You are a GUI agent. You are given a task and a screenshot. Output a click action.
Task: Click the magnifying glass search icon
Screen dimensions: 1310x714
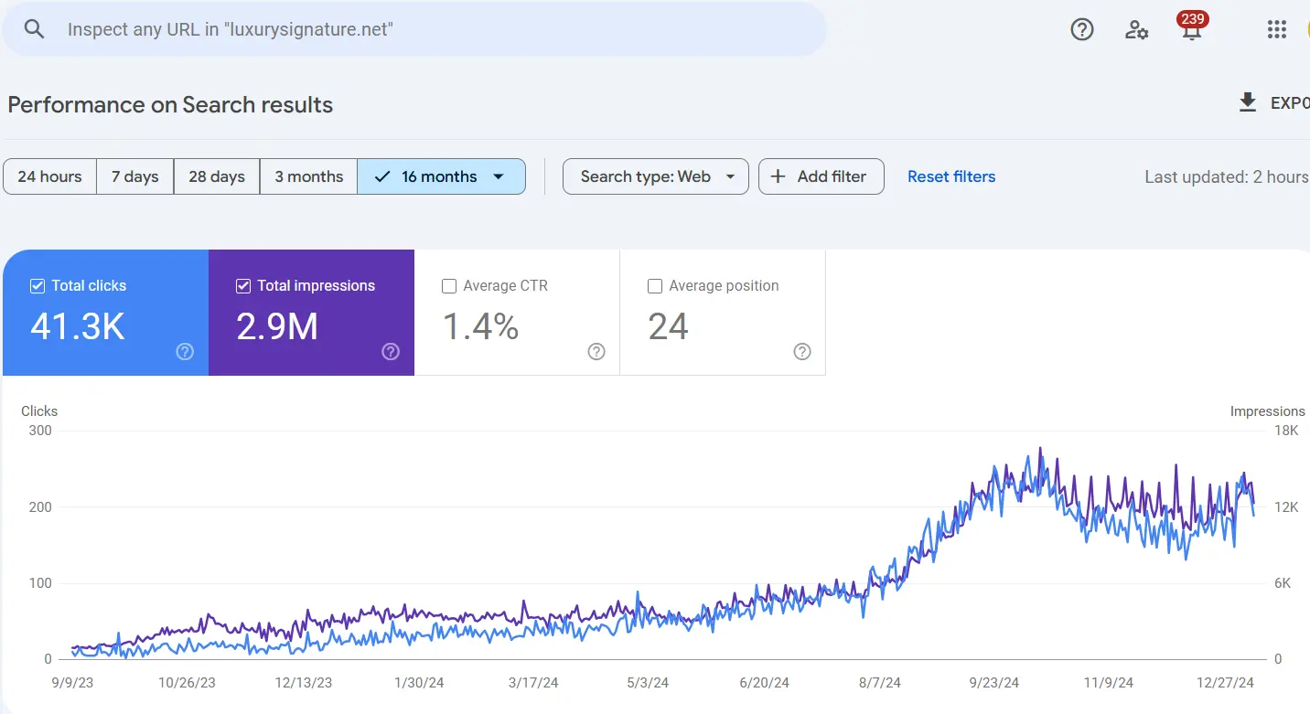(34, 28)
